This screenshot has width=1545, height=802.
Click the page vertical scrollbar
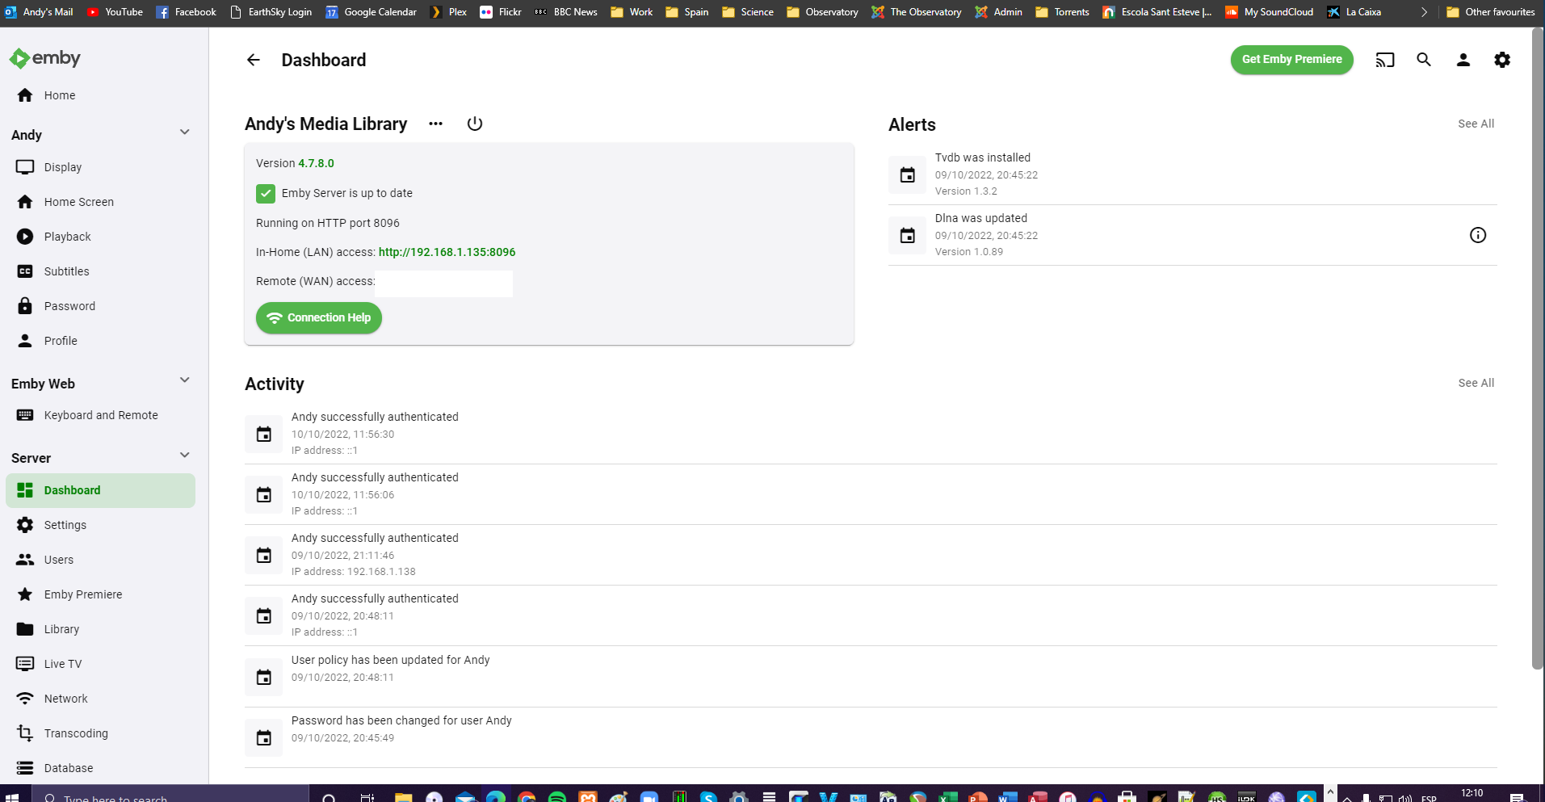pos(1537,347)
